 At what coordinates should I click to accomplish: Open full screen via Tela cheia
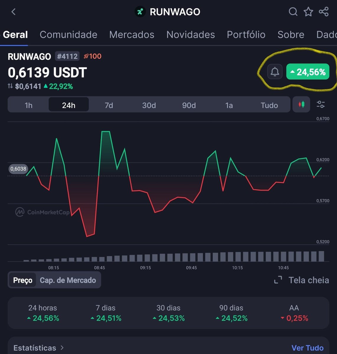(x=302, y=280)
